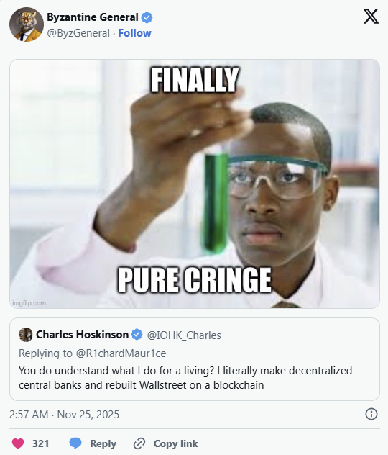
Task: Open the quoted tweet text about central banks
Action: click(x=185, y=378)
